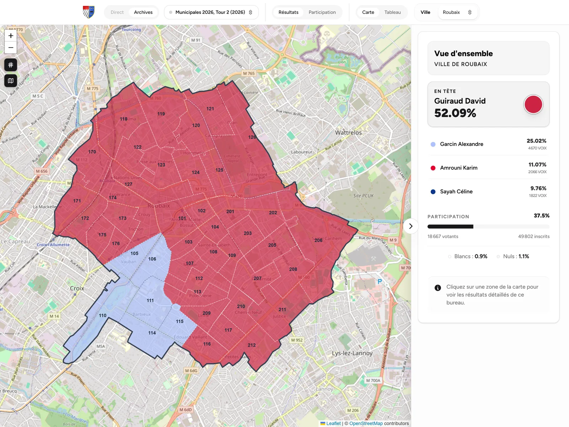Click the 18 667 votants figure
The width and height of the screenshot is (569, 427).
[x=443, y=236]
